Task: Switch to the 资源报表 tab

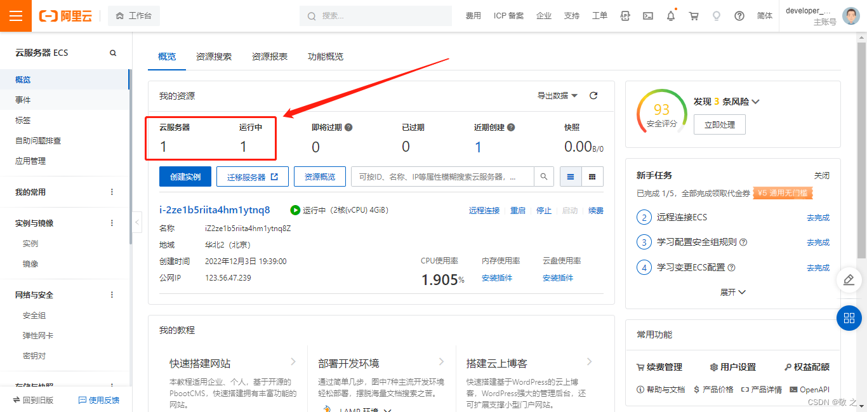Action: [x=271, y=56]
